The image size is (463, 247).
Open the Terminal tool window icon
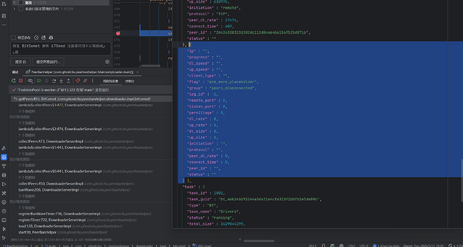pyautogui.click(x=4, y=220)
